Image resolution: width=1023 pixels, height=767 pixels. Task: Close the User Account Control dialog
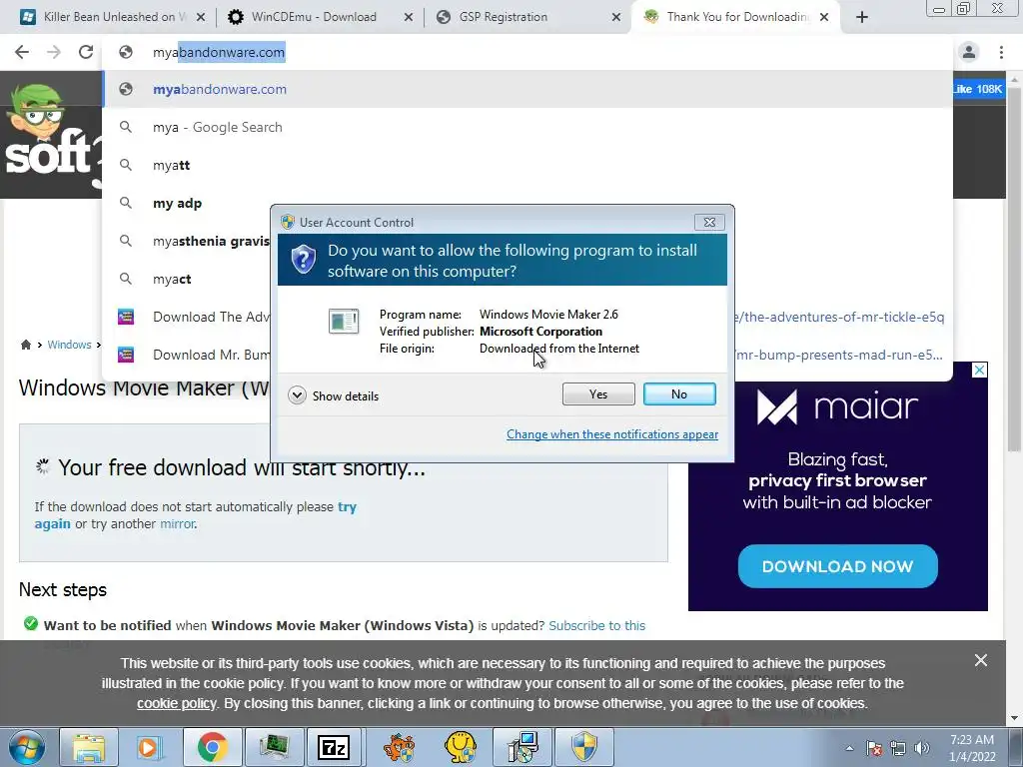coord(709,223)
